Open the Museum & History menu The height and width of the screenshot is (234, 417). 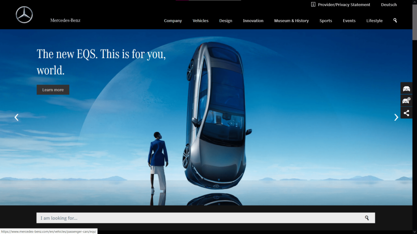[x=292, y=21]
